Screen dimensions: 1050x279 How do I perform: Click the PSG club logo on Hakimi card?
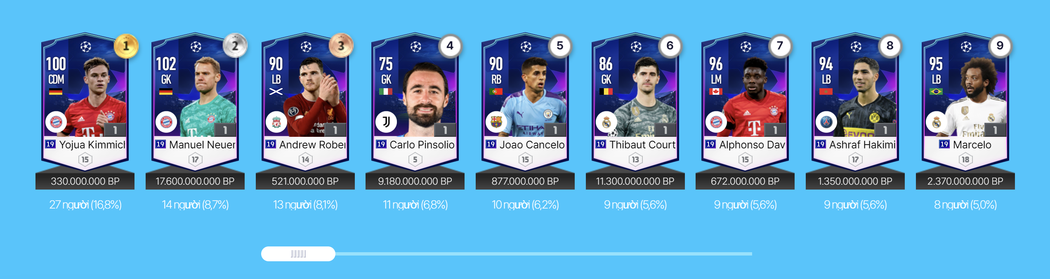[x=826, y=122]
